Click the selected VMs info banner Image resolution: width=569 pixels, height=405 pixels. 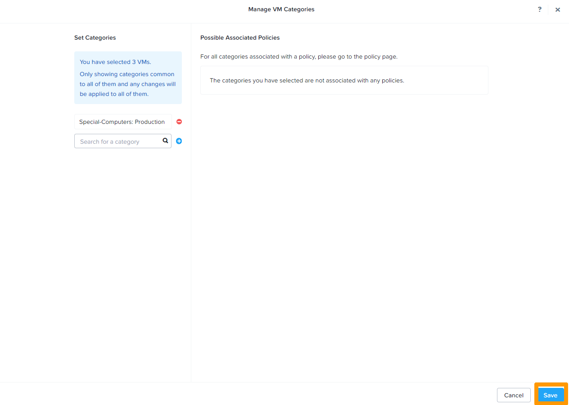(128, 77)
